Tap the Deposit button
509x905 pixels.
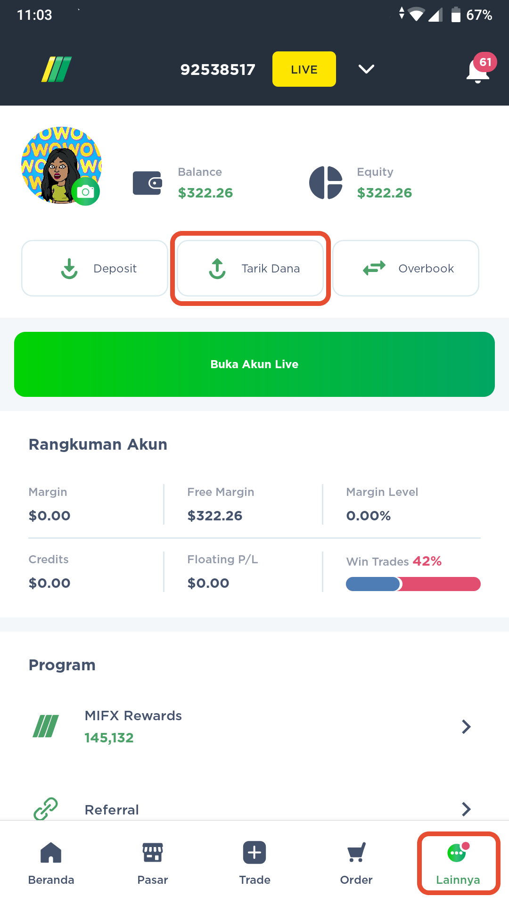pos(95,268)
